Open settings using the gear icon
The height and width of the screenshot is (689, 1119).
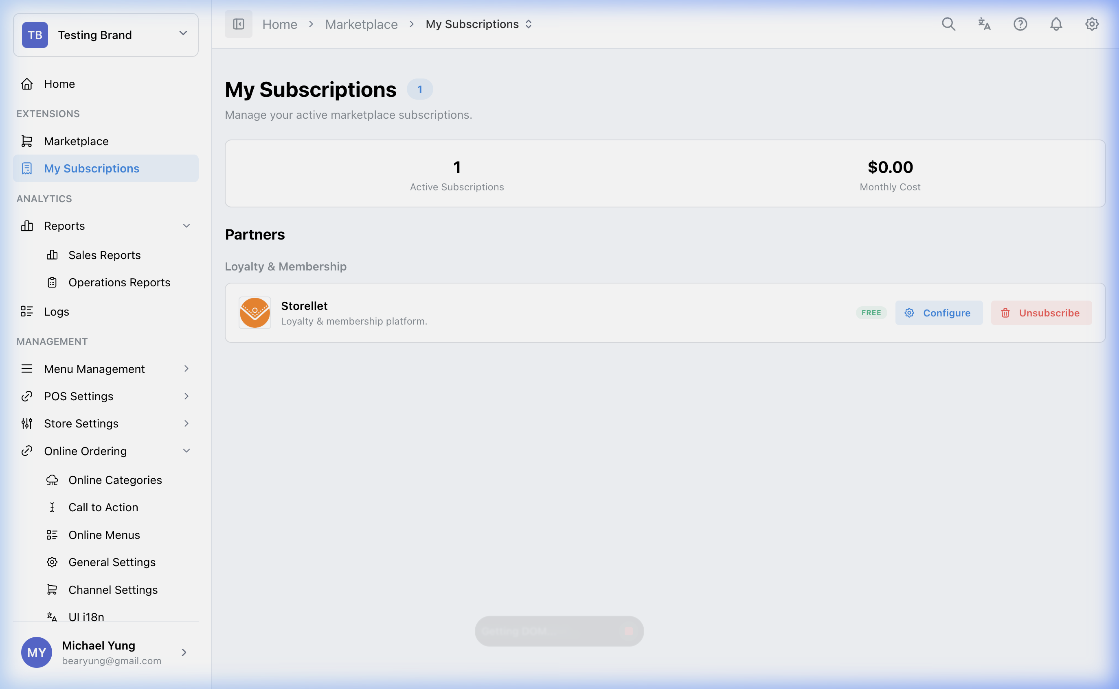(x=1092, y=24)
